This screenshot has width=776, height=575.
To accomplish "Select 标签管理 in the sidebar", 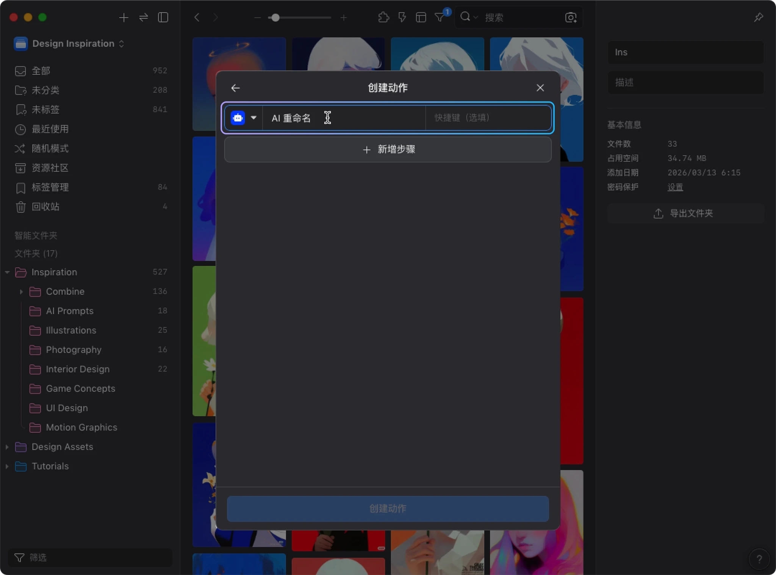I will pyautogui.click(x=50, y=187).
